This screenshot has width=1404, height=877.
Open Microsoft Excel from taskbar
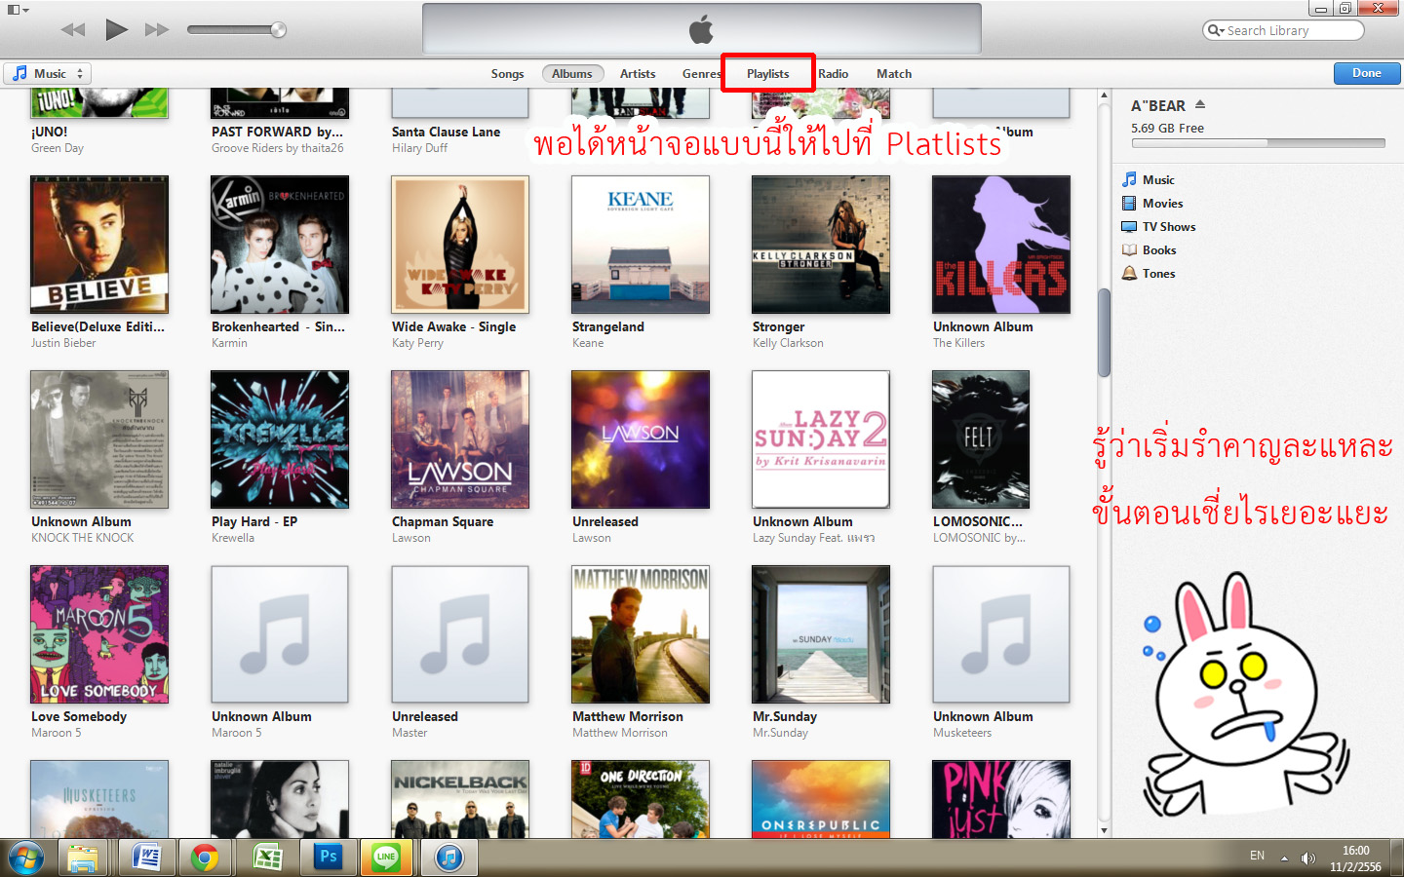267,858
